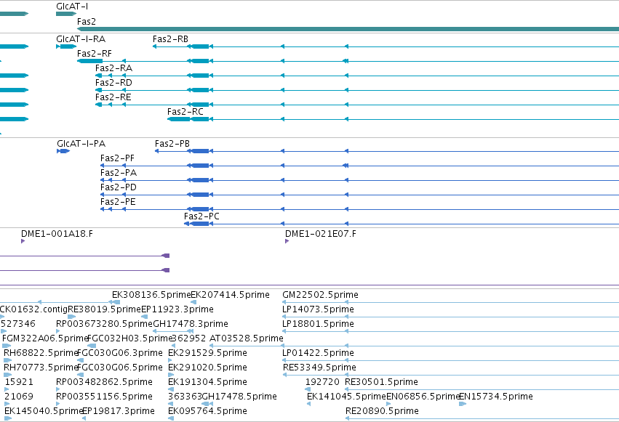Select EK191304.5prime EST label
The width and height of the screenshot is (619, 422).
click(x=207, y=382)
